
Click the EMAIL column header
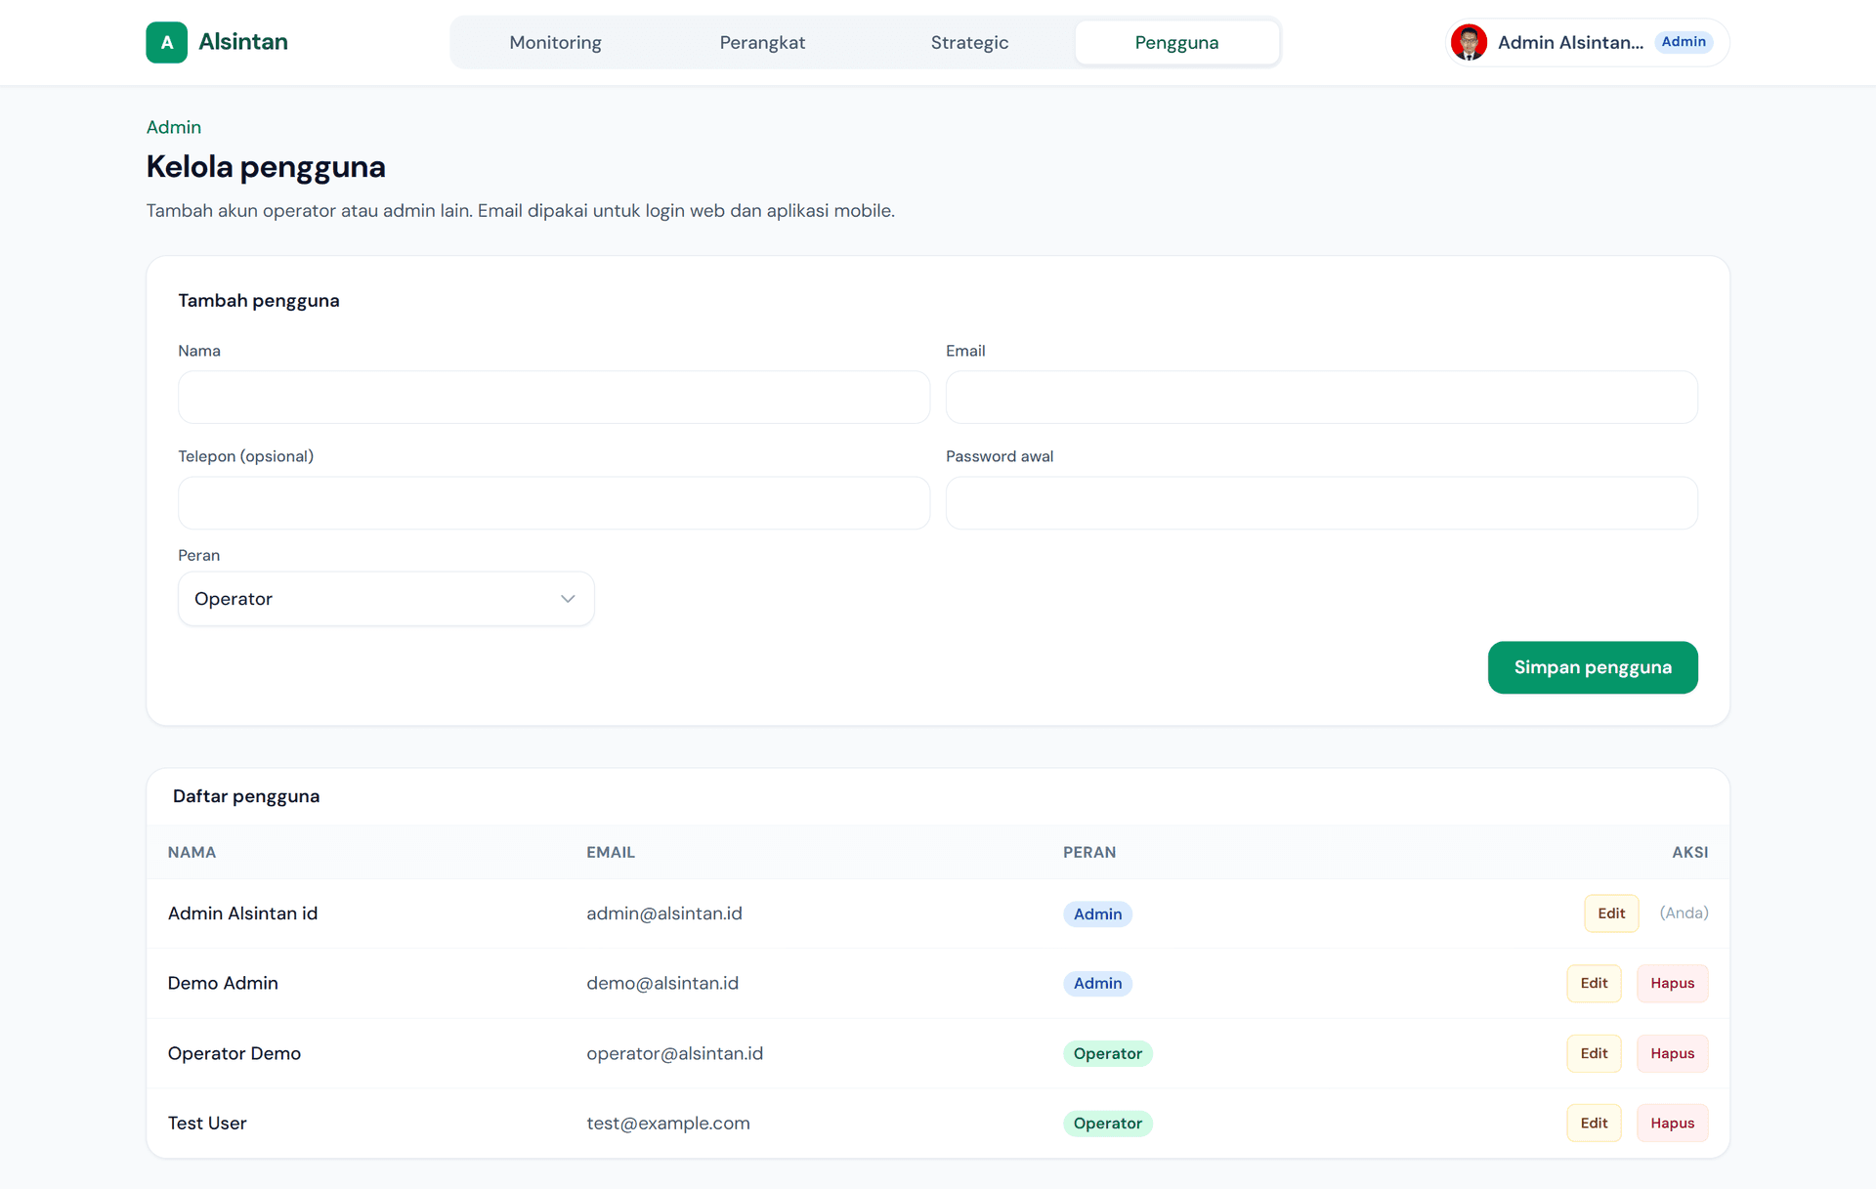point(611,852)
